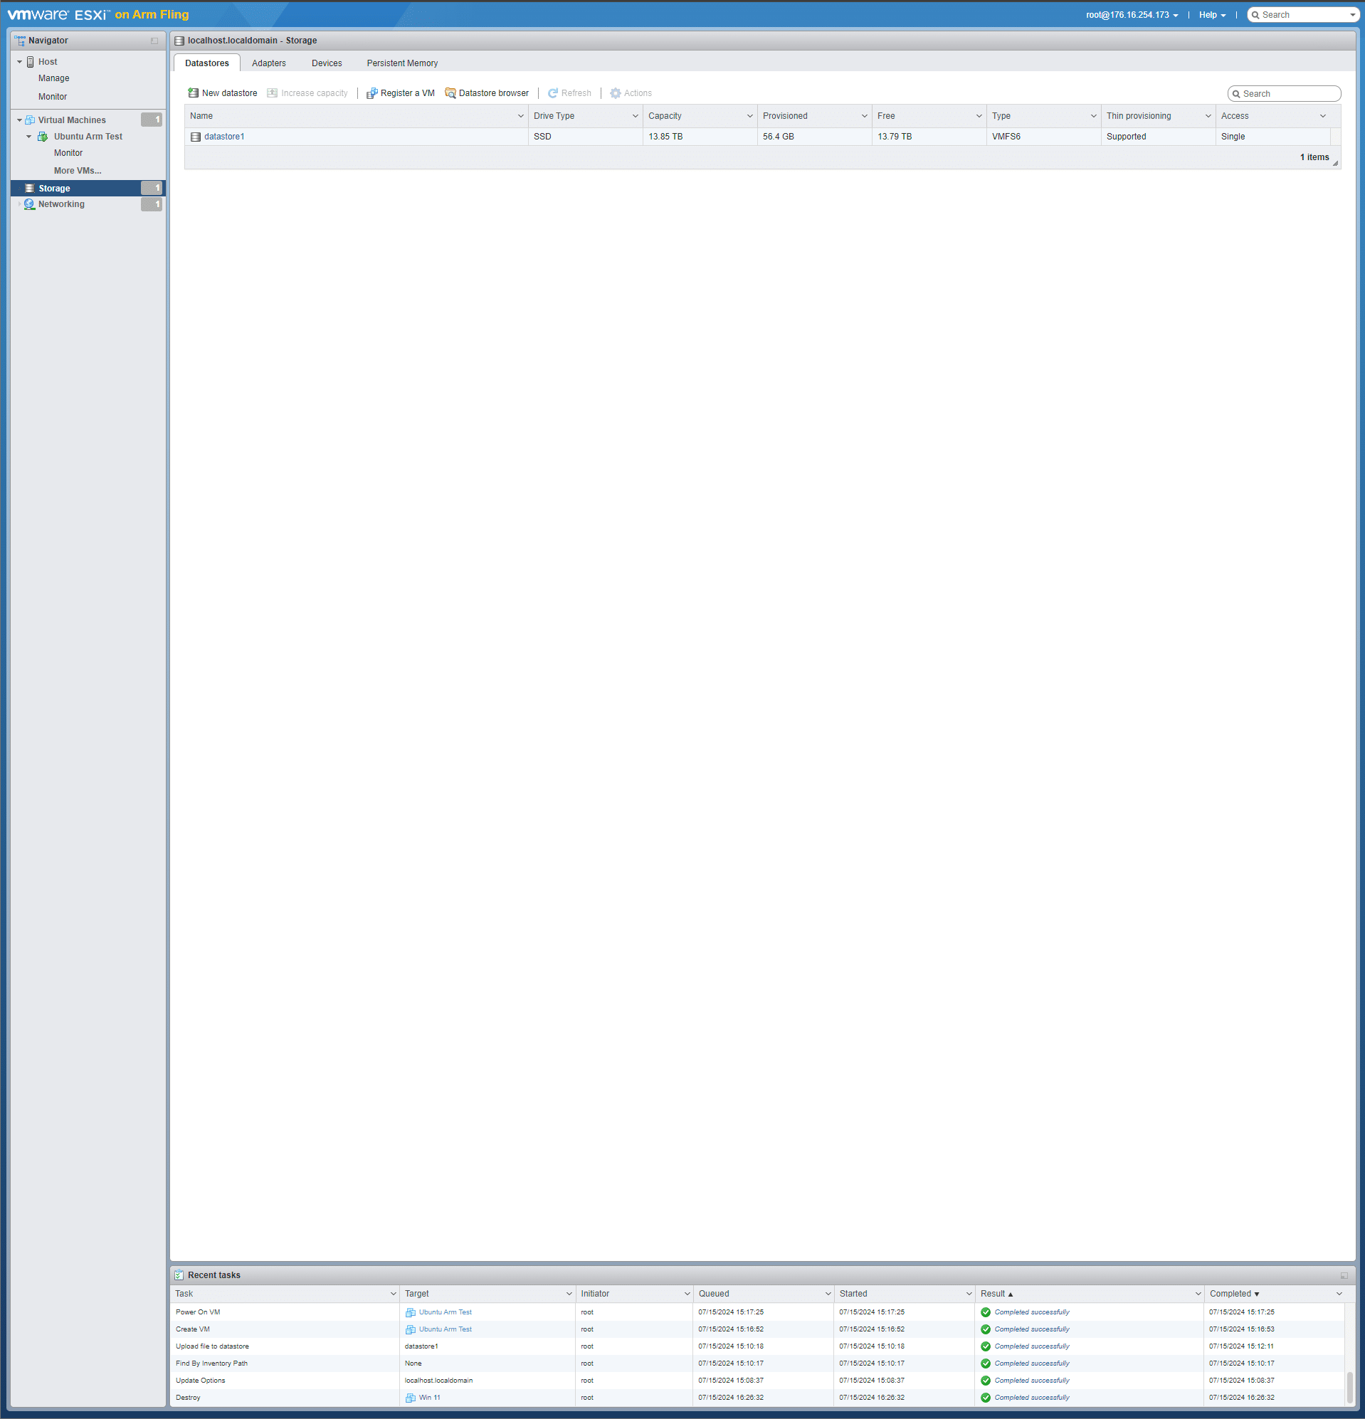The image size is (1365, 1419).
Task: Click the Increase capacity icon
Action: click(273, 93)
